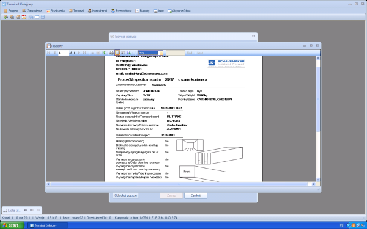
Task: Click the cascade windows icon in main toolbar
Action: [31, 17]
